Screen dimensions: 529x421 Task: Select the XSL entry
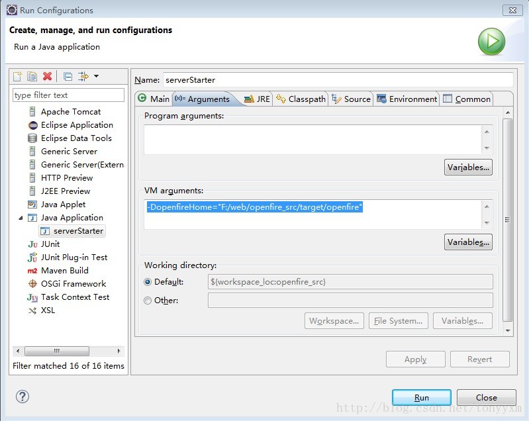(x=48, y=310)
